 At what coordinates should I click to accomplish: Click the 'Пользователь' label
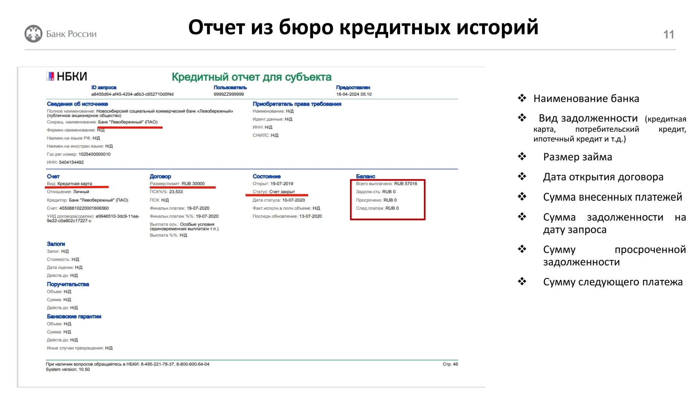click(x=230, y=87)
